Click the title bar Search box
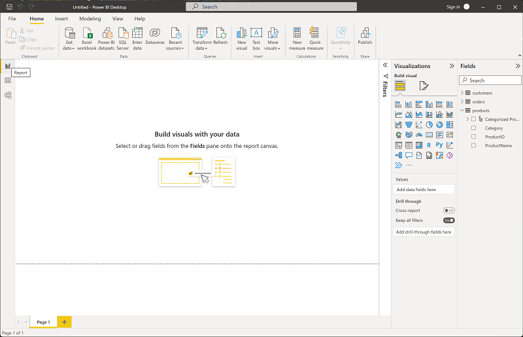 271,7
